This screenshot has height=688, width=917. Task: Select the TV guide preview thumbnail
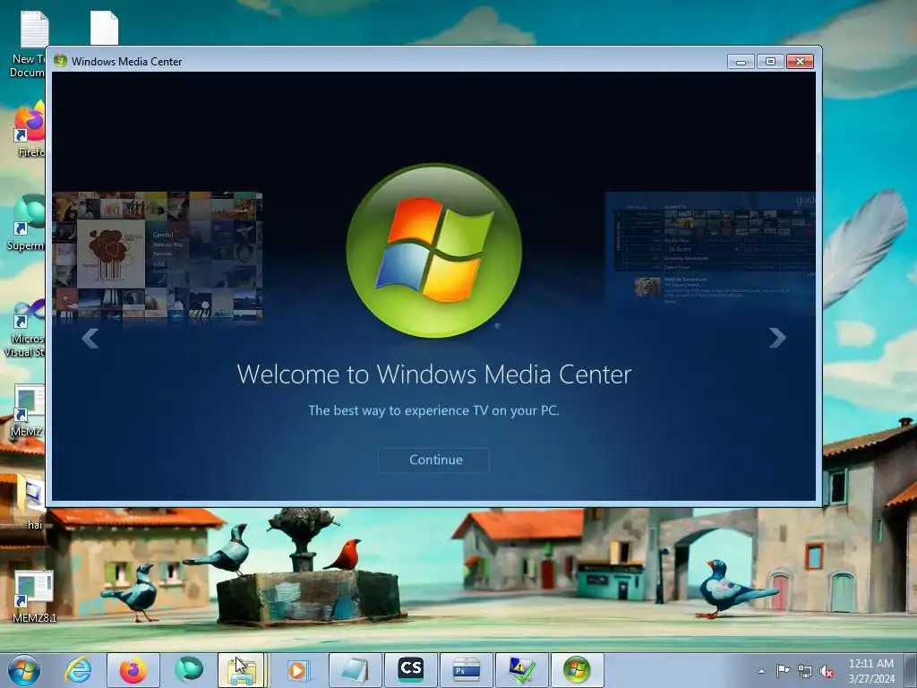710,250
